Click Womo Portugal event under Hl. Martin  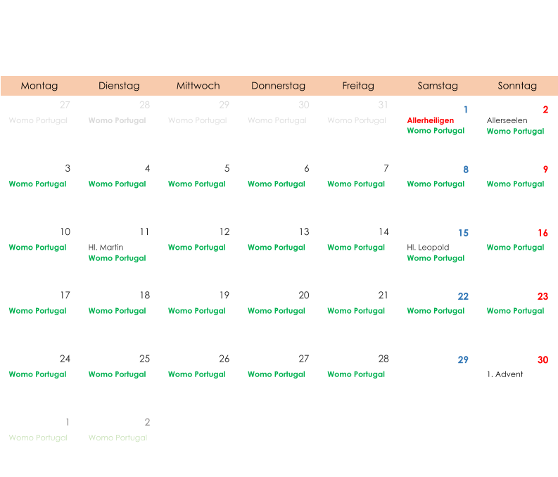point(117,258)
